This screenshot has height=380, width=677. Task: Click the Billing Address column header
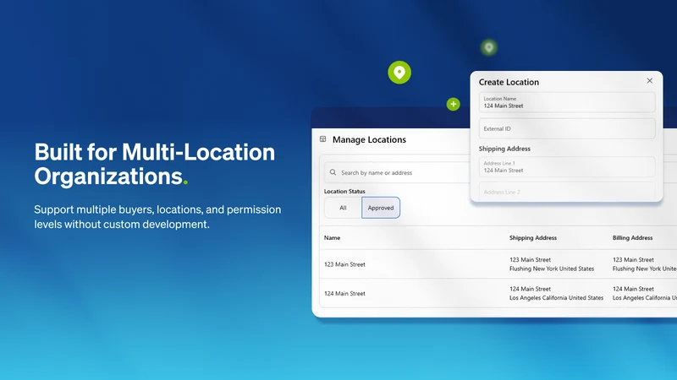point(632,238)
